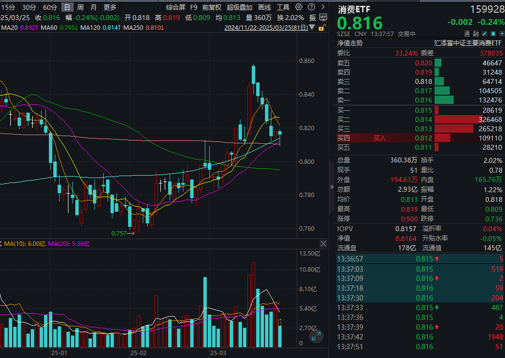505x358 pixels.
Task: Select the 综合屏 menu item
Action: coord(176,8)
